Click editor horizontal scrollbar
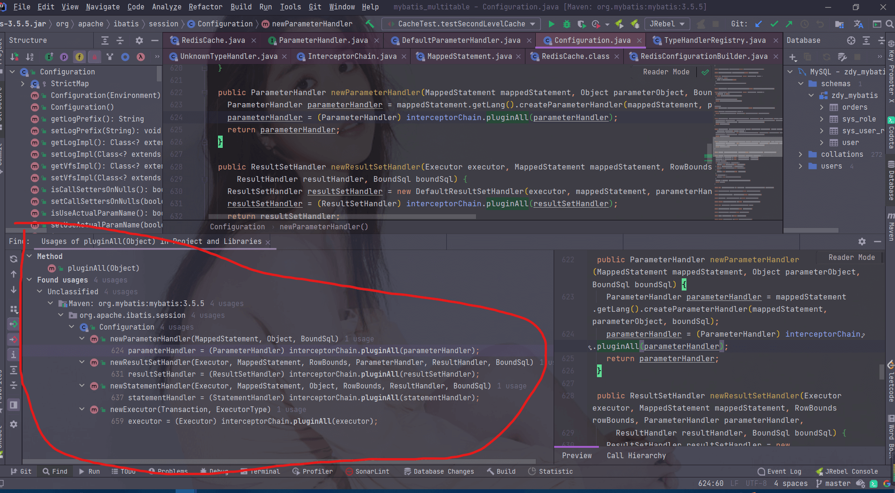 tap(343, 217)
